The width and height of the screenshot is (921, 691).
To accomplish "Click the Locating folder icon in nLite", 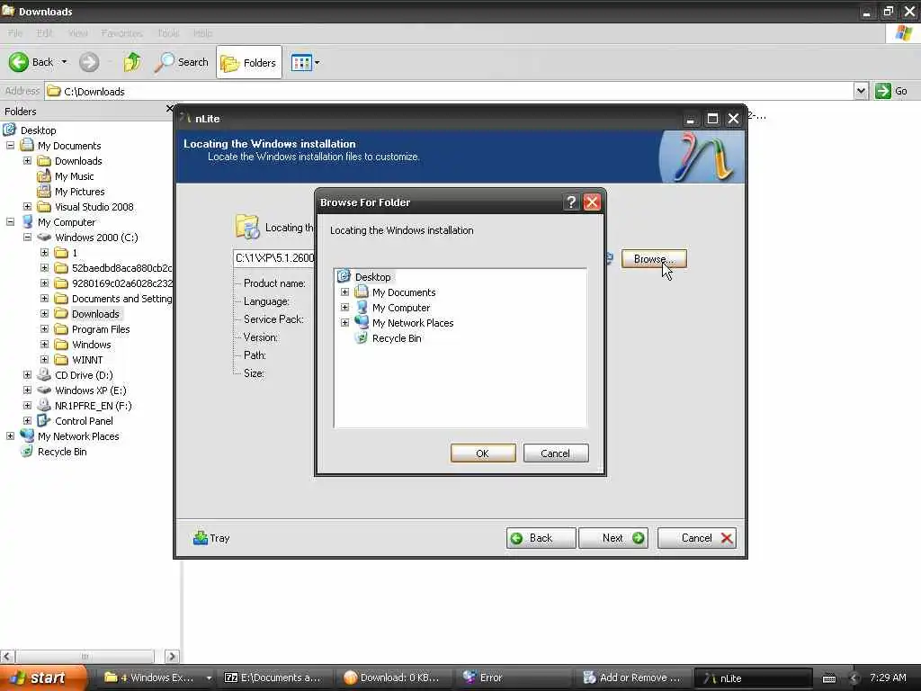I will (x=247, y=227).
